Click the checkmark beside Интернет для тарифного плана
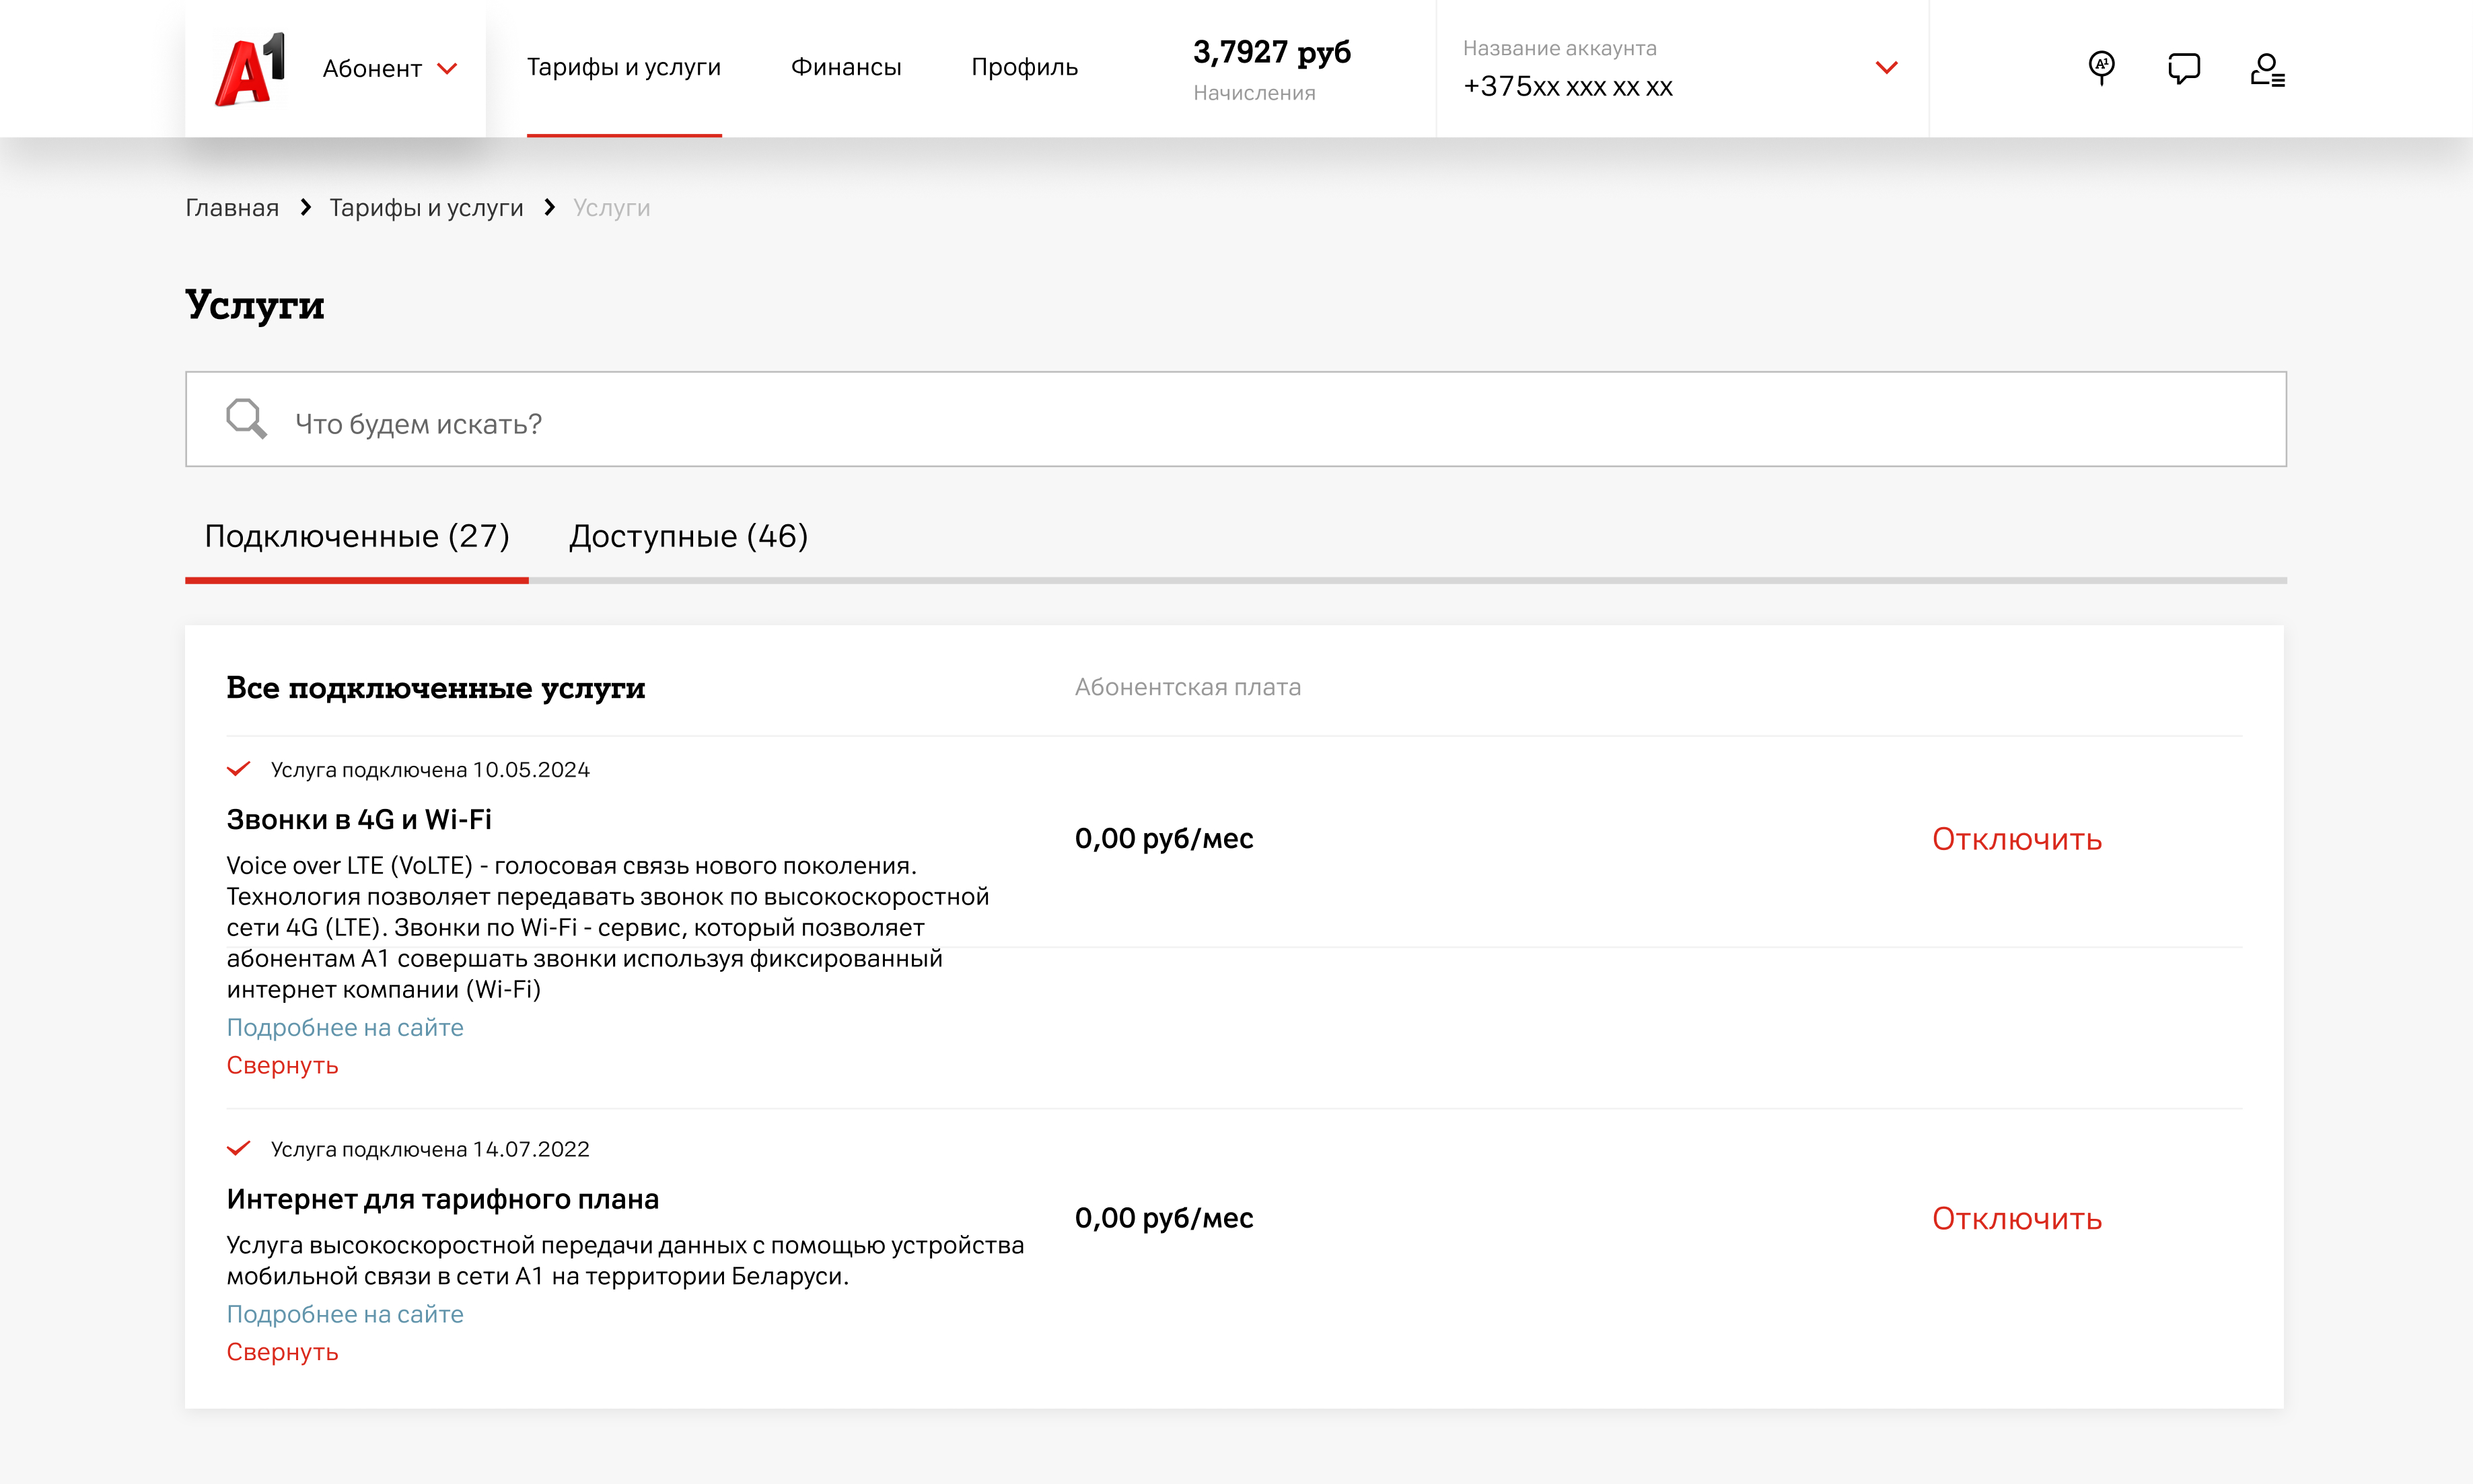Image resolution: width=2473 pixels, height=1484 pixels. point(238,1148)
